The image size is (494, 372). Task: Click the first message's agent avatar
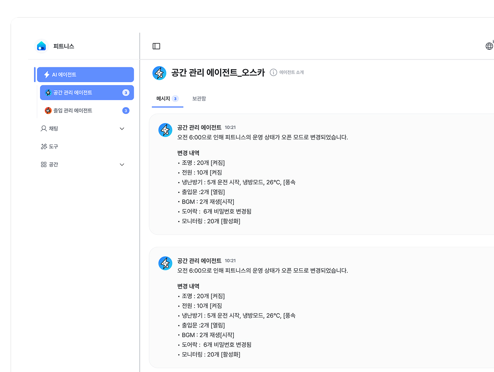[165, 130]
